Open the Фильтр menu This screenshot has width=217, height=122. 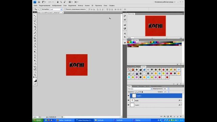(x=80, y=5)
